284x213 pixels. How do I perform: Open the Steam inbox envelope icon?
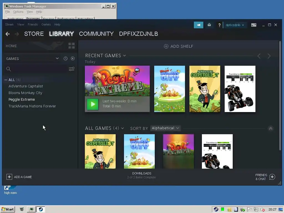click(209, 25)
